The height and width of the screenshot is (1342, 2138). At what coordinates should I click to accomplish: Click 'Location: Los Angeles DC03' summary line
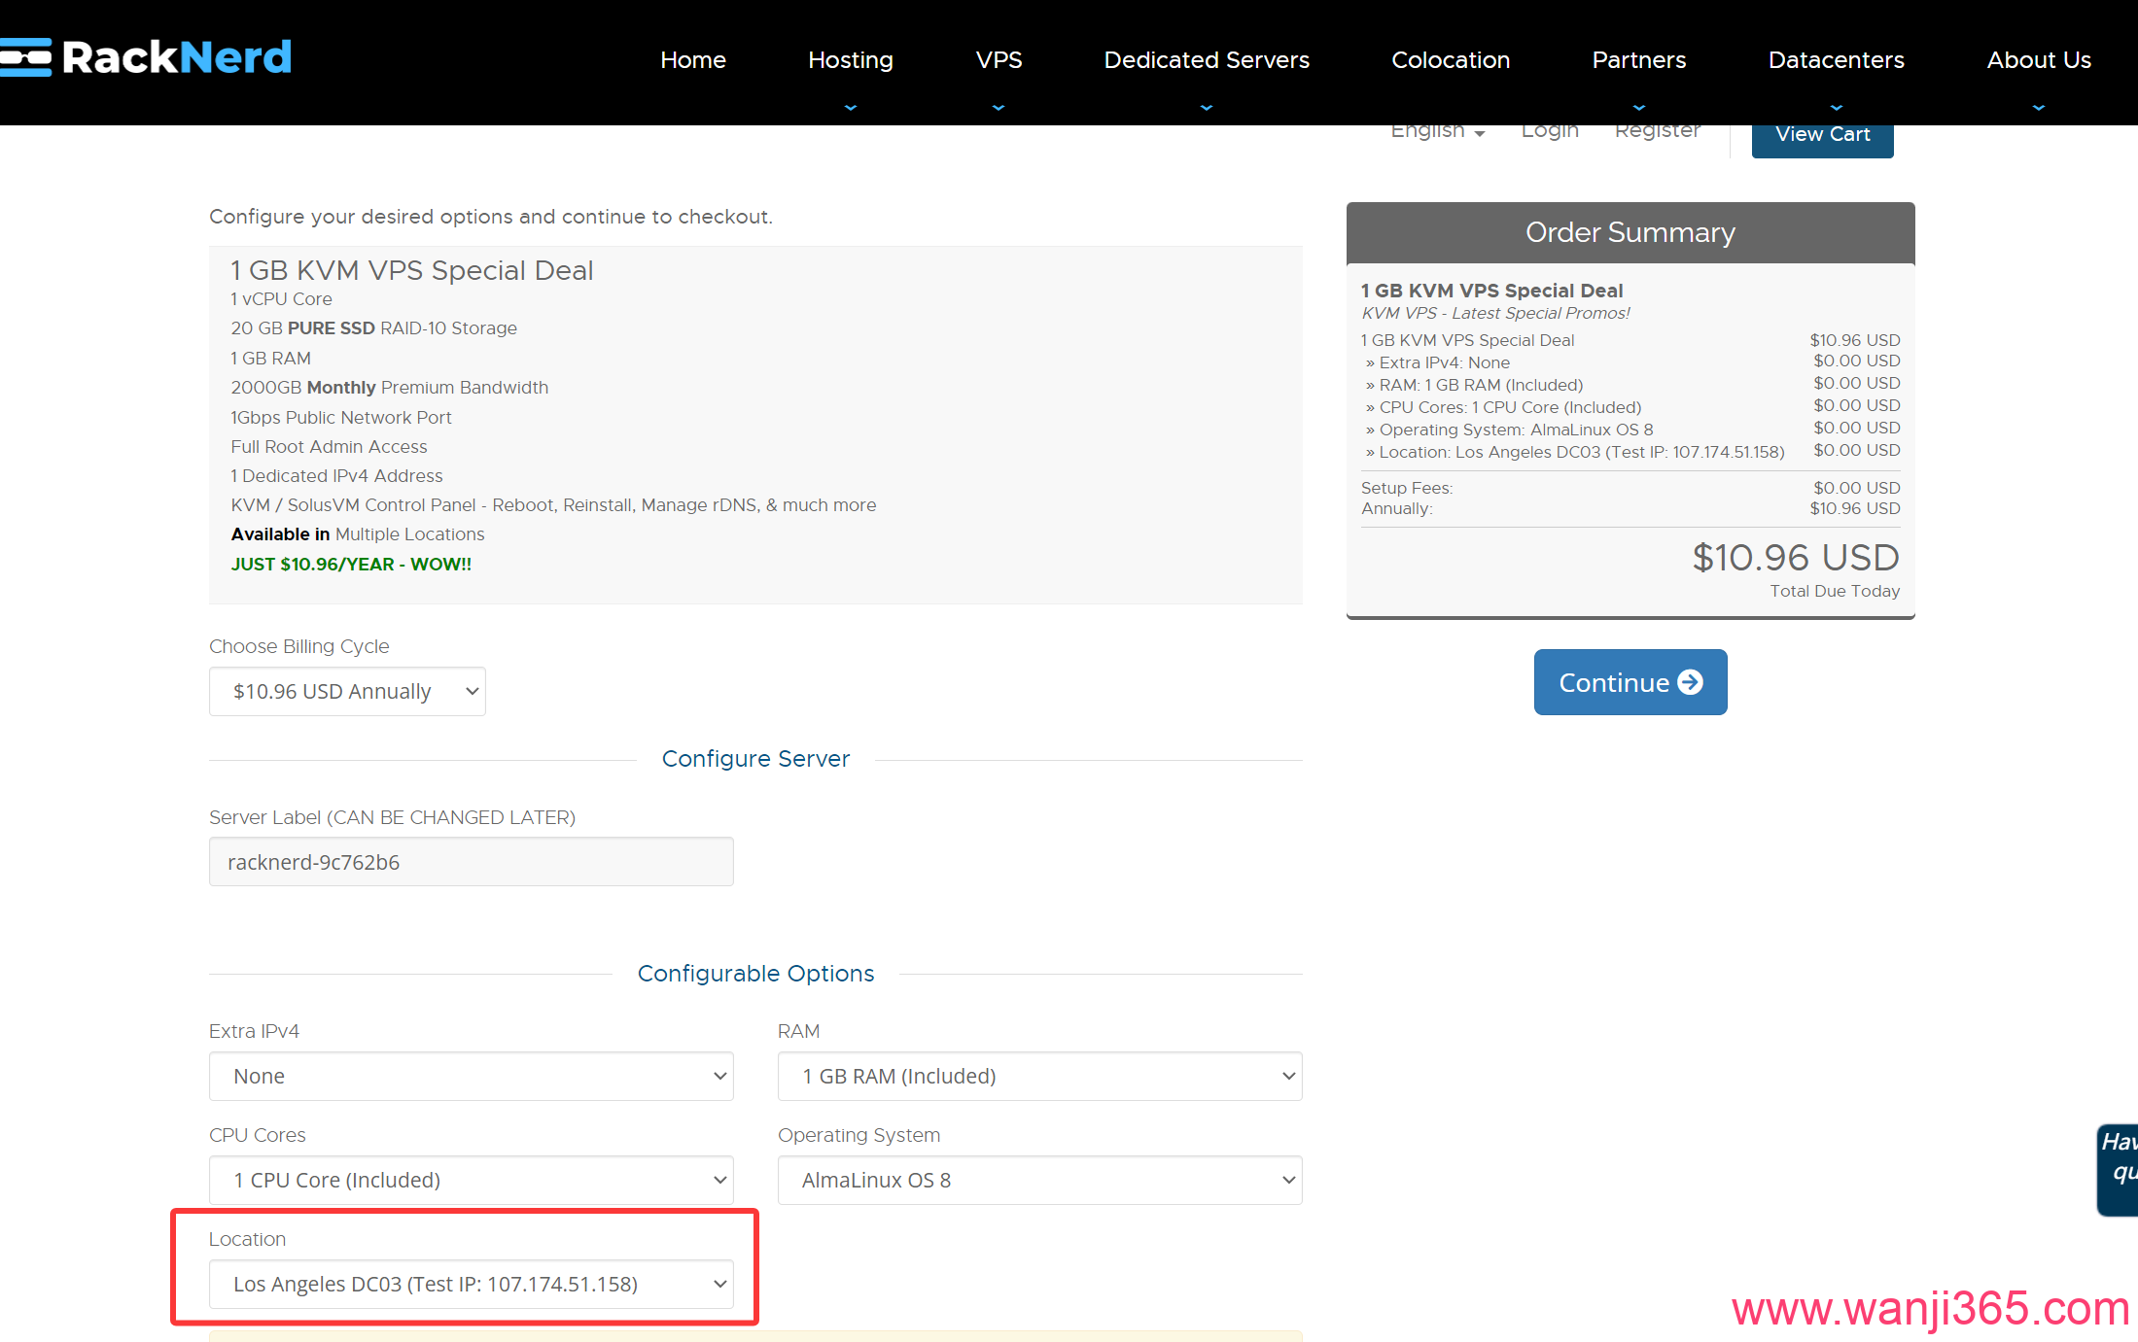1575,452
